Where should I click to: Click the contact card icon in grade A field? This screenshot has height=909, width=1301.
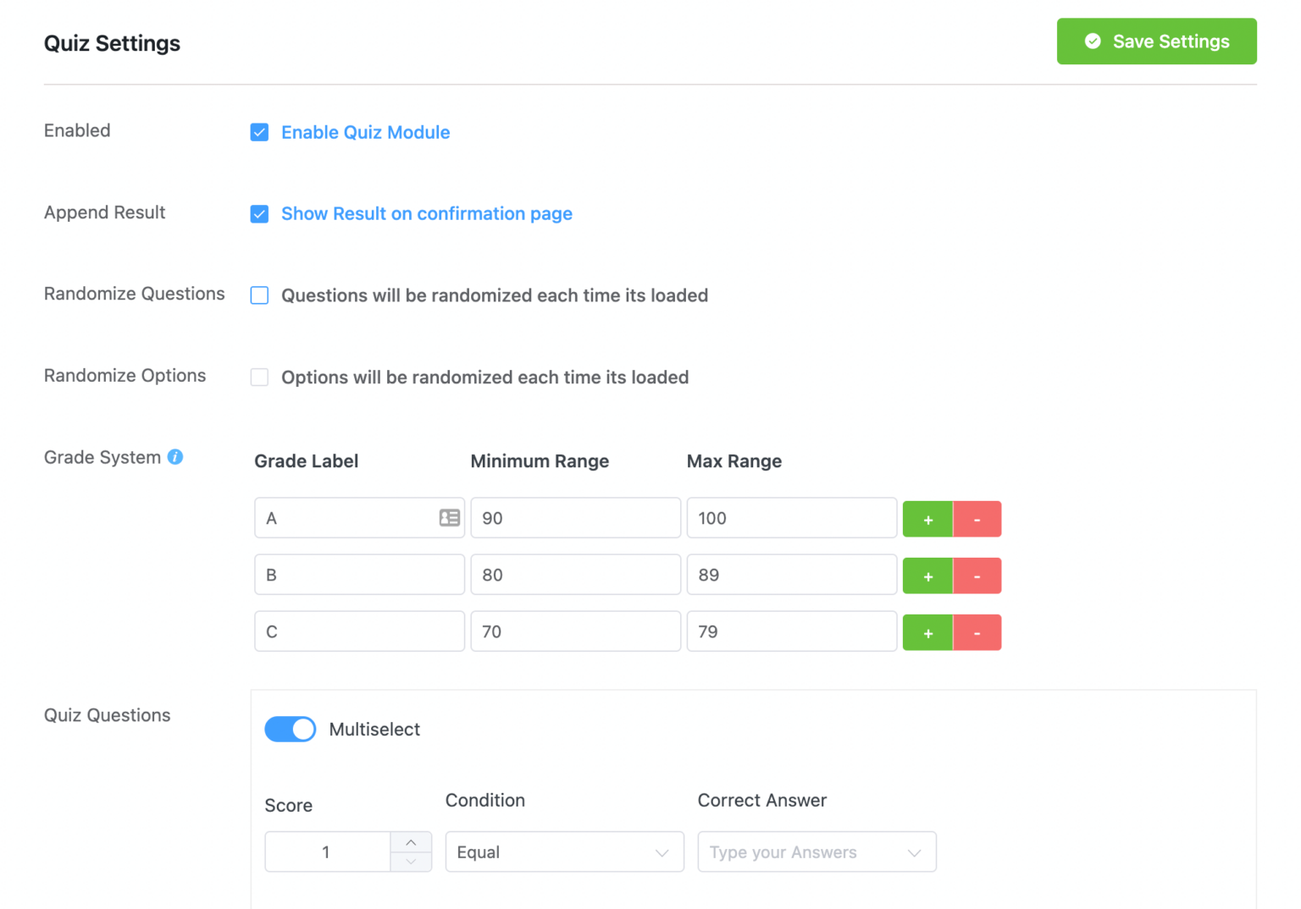450,517
